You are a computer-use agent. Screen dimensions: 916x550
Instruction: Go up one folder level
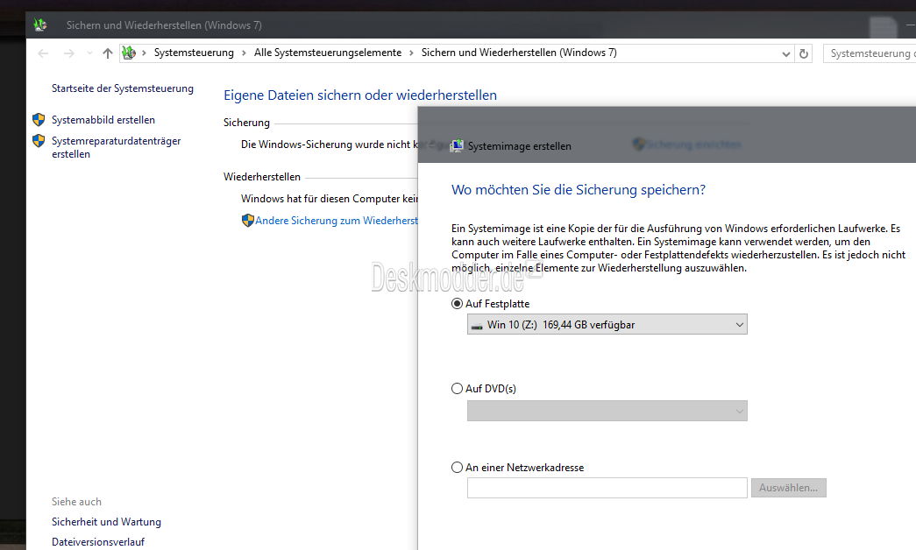tap(108, 53)
